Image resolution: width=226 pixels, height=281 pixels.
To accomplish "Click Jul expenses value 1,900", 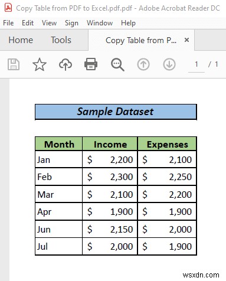I will coord(181,246).
